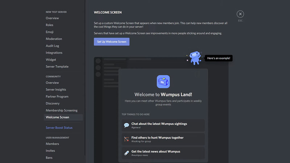The height and width of the screenshot is (163, 290).
Task: Click the Wumpus mascot figure
Action: (195, 58)
